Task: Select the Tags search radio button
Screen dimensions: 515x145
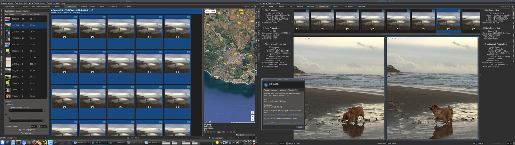Action: coord(6,114)
